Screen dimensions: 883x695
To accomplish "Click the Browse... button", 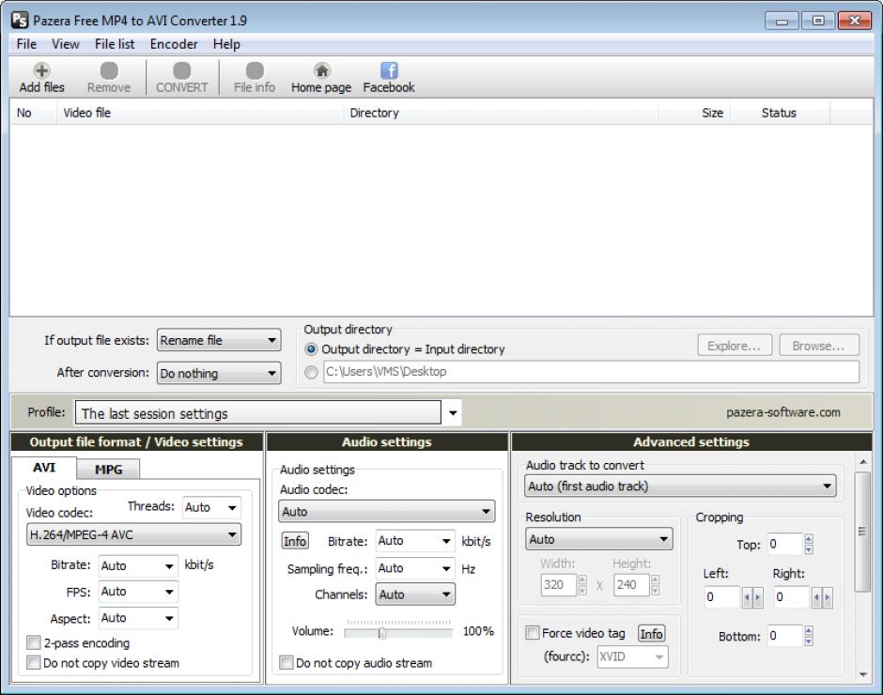I will coord(819,346).
